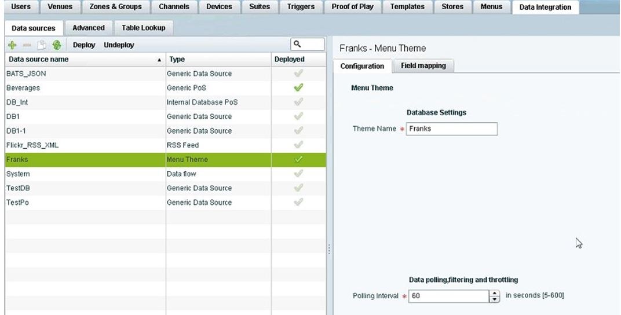Switch to the Field mapping tab

point(423,65)
